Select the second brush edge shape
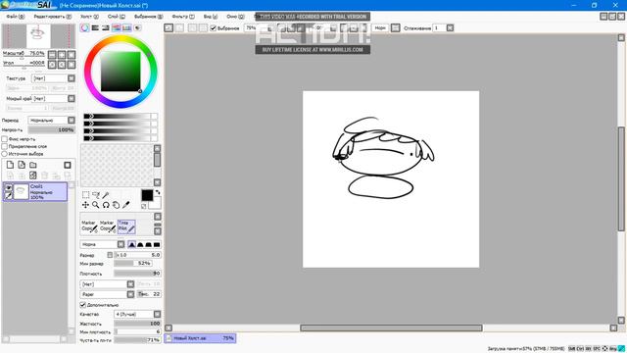The image size is (627, 353). [x=140, y=244]
